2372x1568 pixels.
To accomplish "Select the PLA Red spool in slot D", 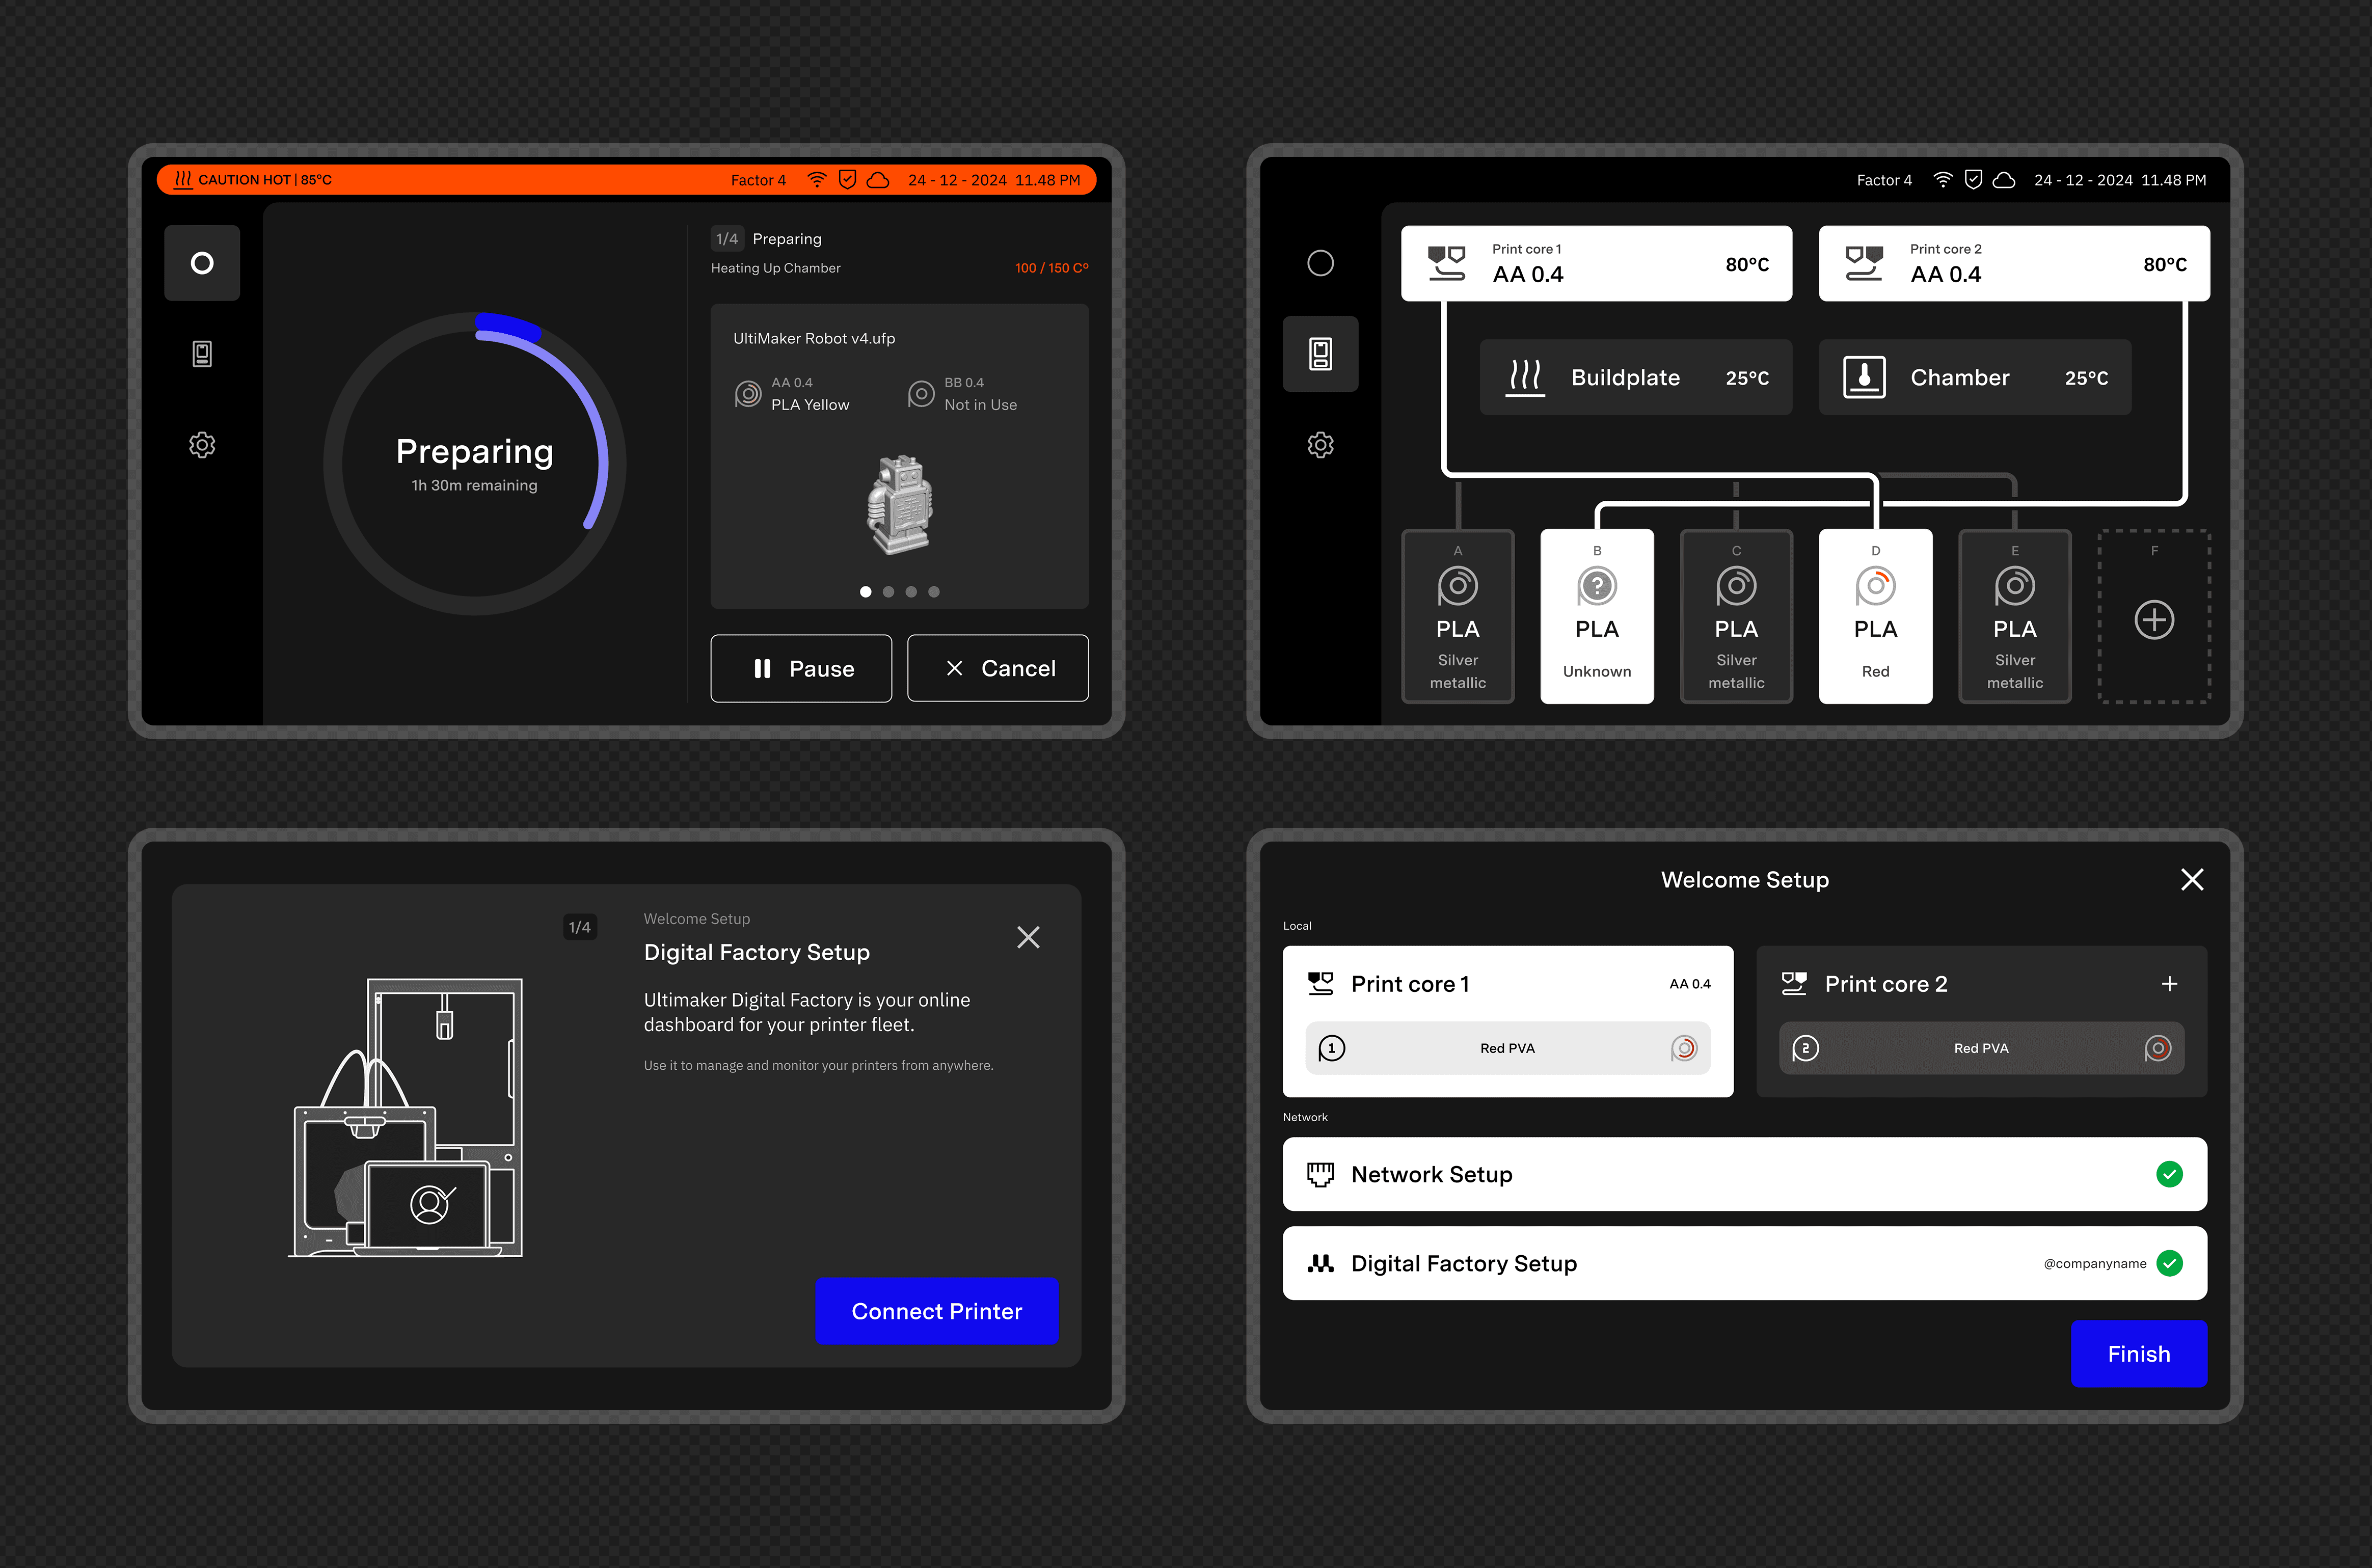I will tap(1875, 617).
